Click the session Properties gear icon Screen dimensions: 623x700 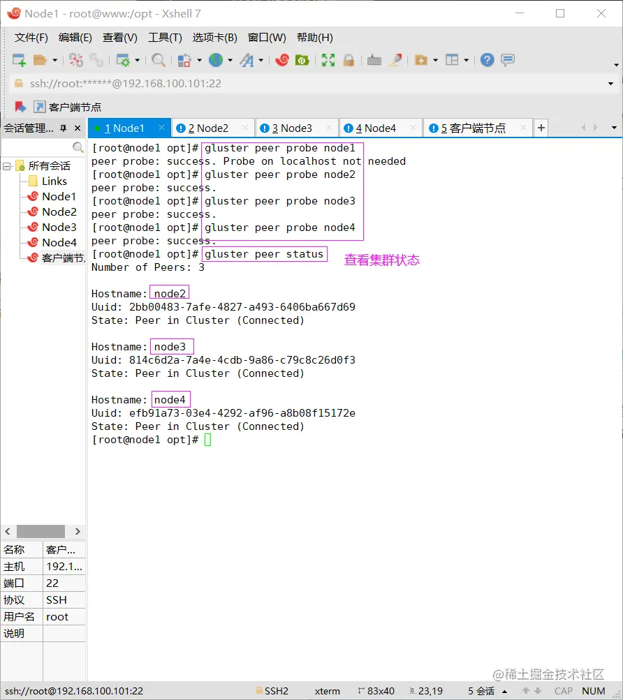coord(123,60)
